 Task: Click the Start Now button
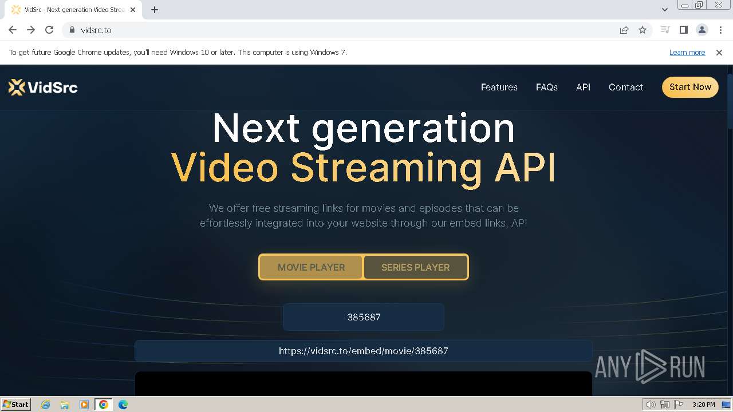tap(690, 87)
